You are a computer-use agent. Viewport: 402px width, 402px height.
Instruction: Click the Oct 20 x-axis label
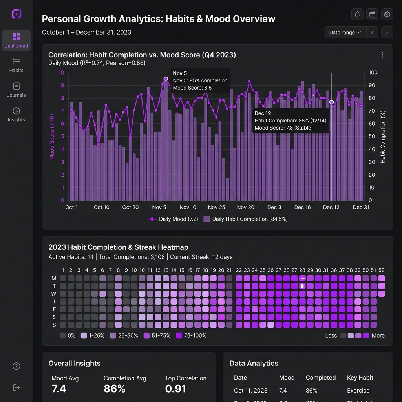(130, 207)
